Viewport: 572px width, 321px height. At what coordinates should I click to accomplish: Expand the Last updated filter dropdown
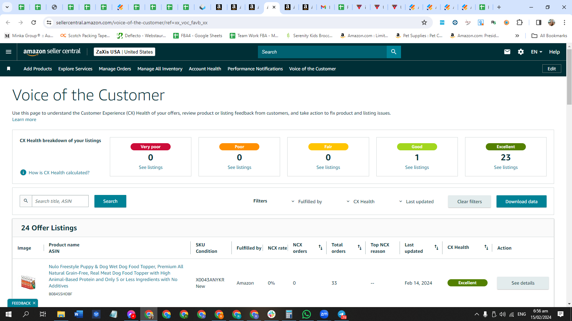coord(416,201)
